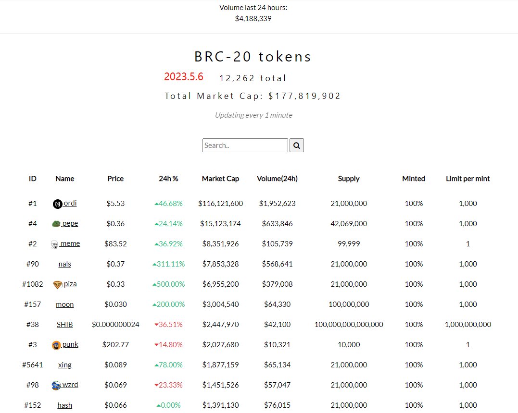Focus the Search input field

tap(245, 145)
